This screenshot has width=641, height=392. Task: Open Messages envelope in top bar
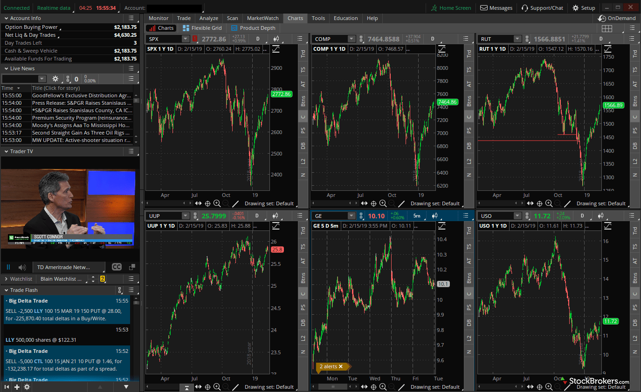496,8
